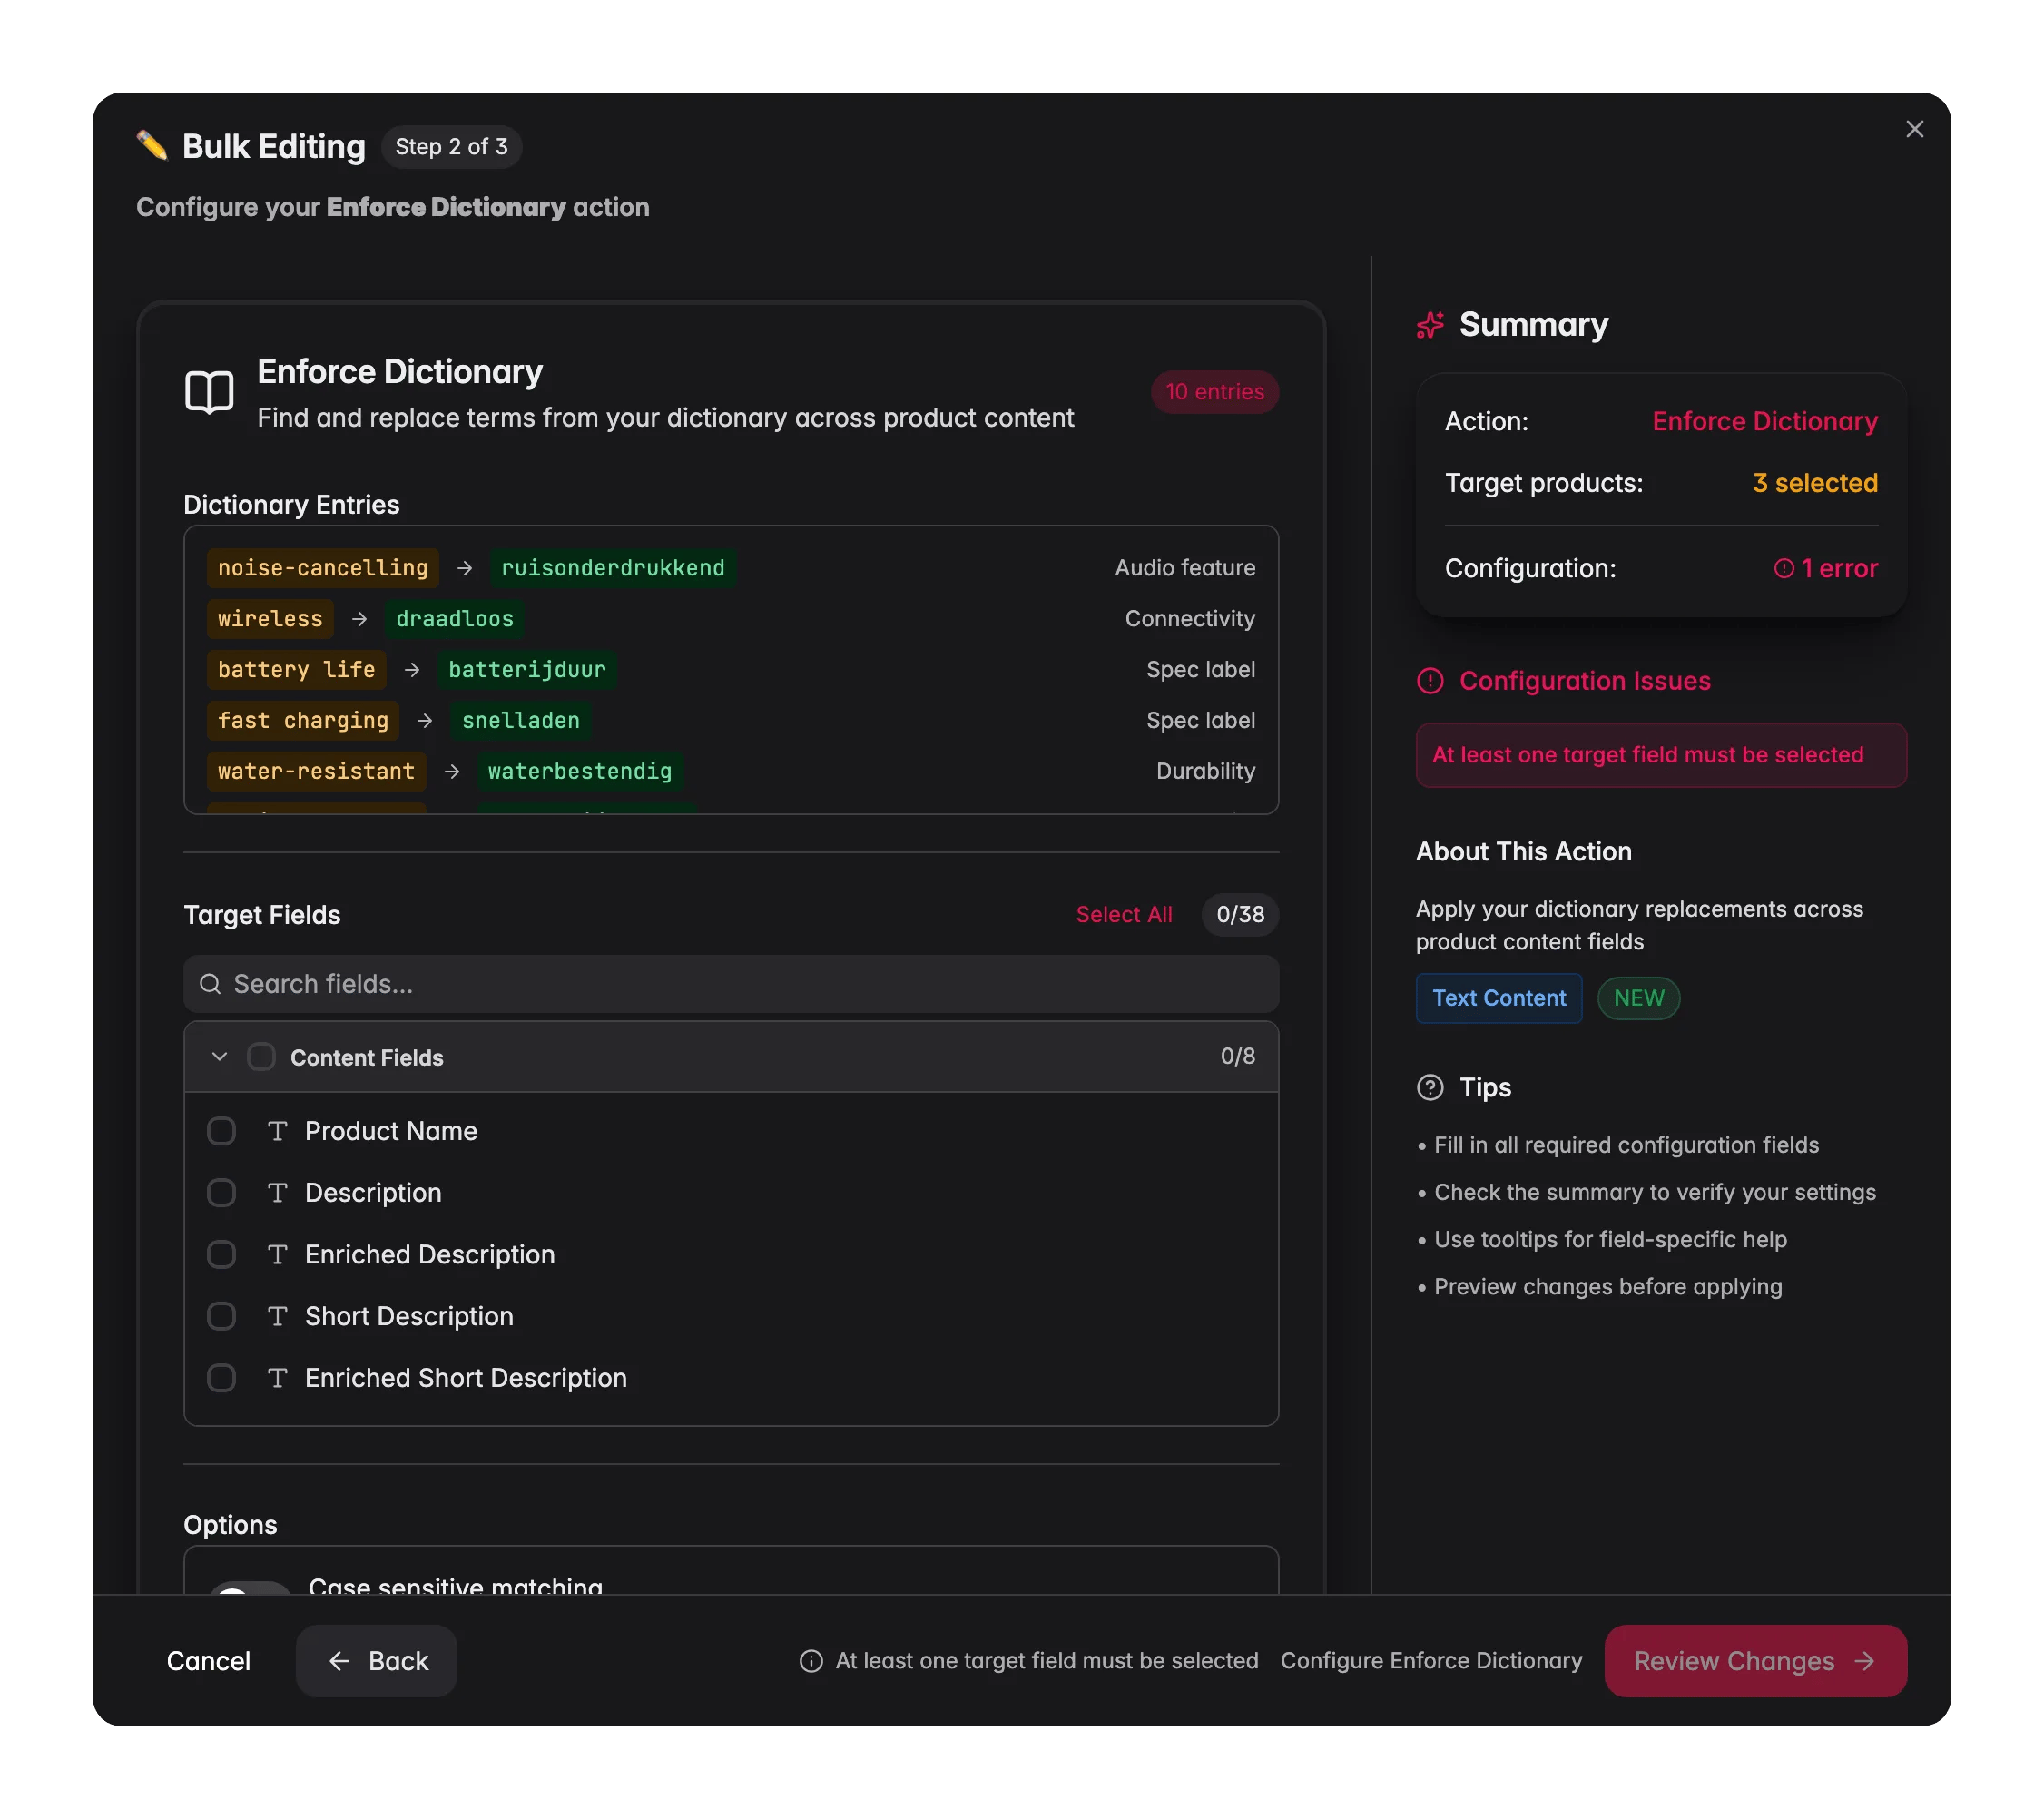Click the info icon in footer message
This screenshot has height=1819, width=2044.
click(811, 1661)
